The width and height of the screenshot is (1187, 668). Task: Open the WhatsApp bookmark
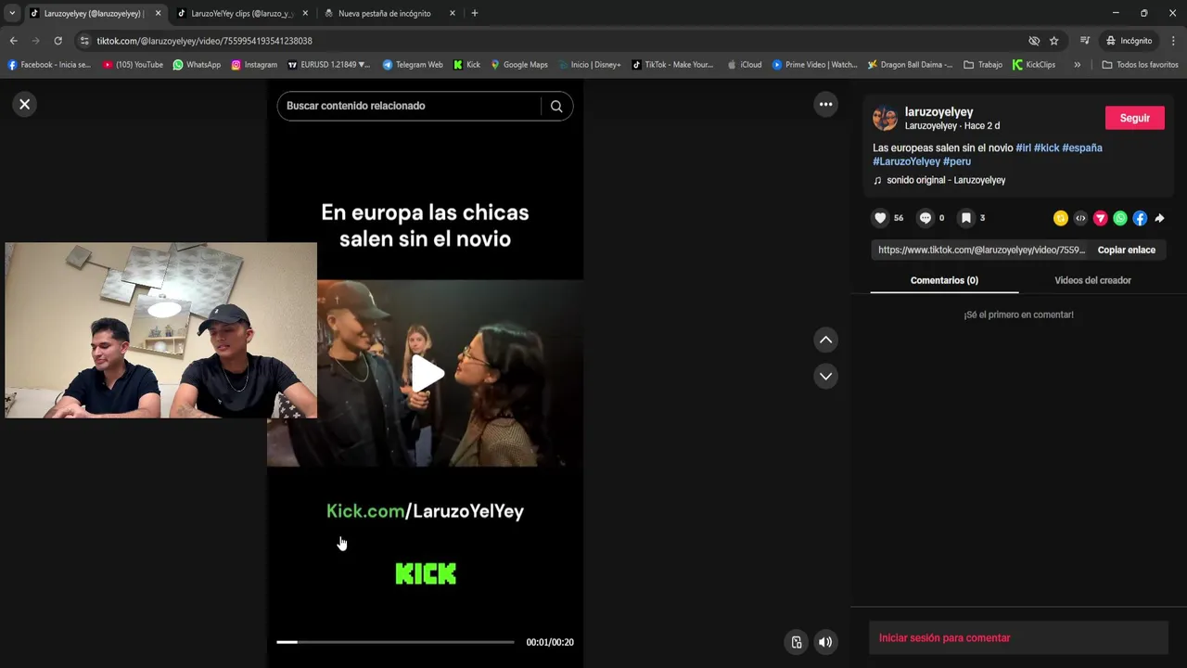click(197, 65)
